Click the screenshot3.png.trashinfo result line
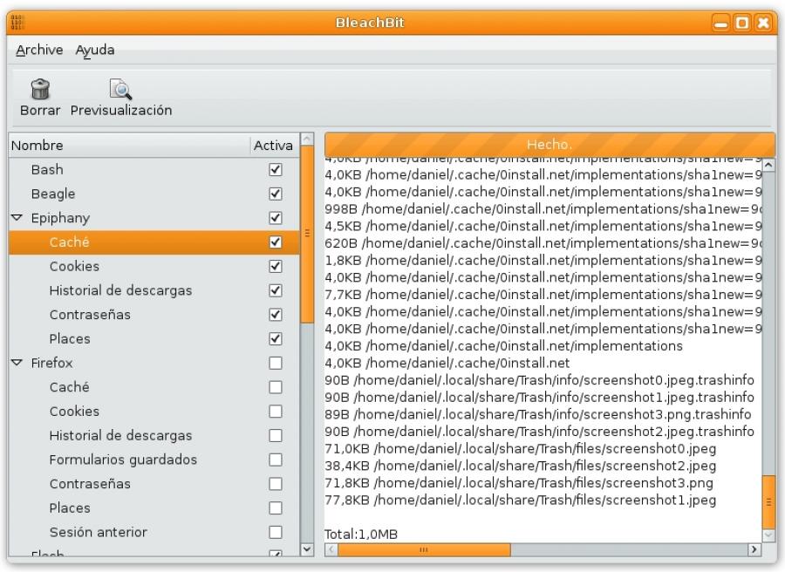 pos(537,414)
